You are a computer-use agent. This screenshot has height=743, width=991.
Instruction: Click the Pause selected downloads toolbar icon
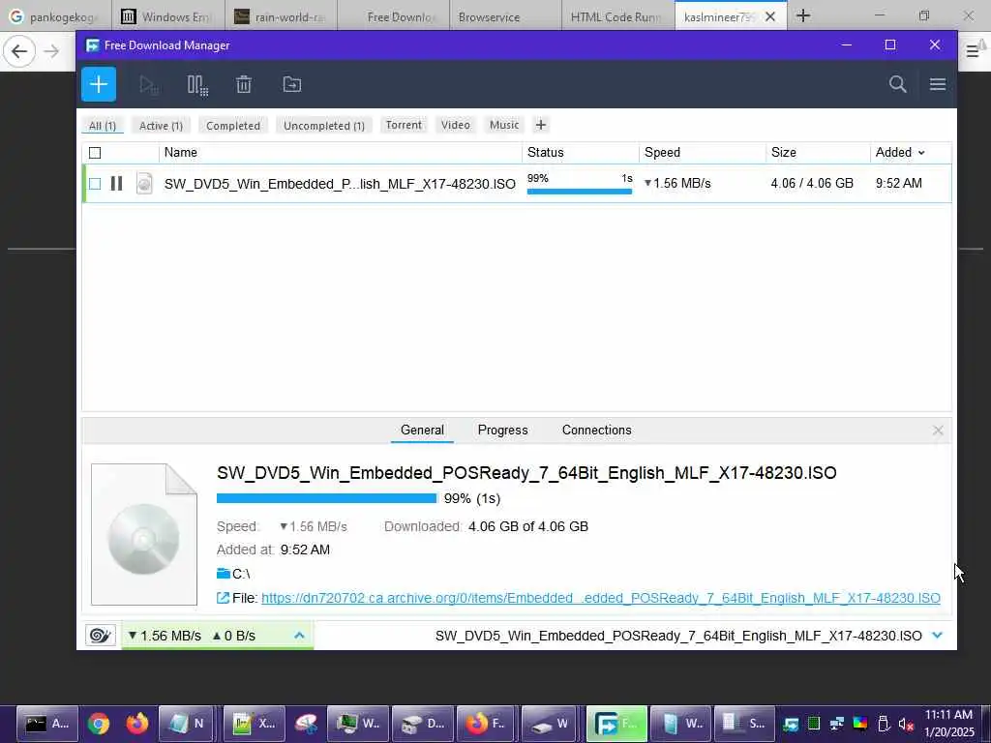pyautogui.click(x=197, y=85)
